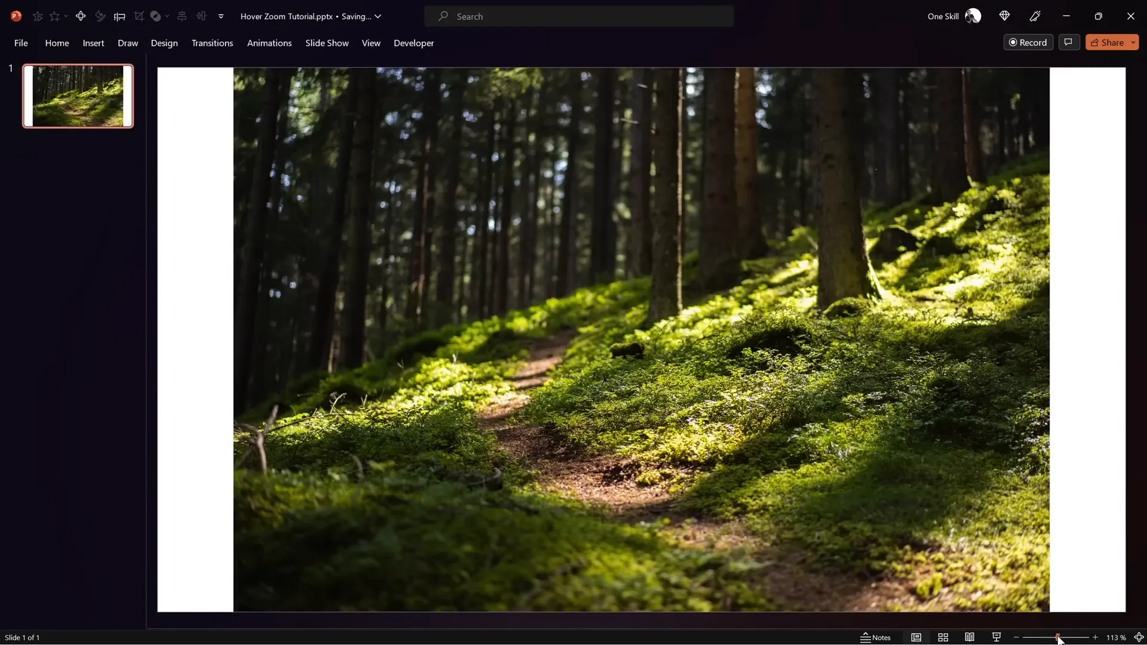Open the One Skill account menu
Screen dimensions: 1147x645
[953, 16]
